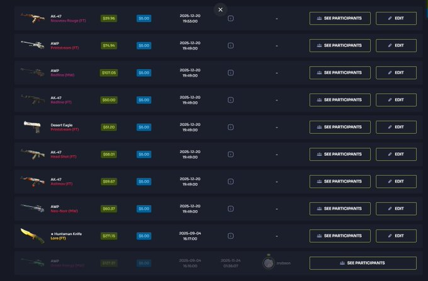Edit the AWP Neo-Noir giveaway
This screenshot has height=281, width=428.
396,209
